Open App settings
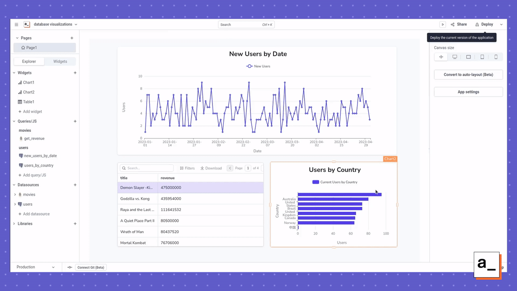 (468, 92)
